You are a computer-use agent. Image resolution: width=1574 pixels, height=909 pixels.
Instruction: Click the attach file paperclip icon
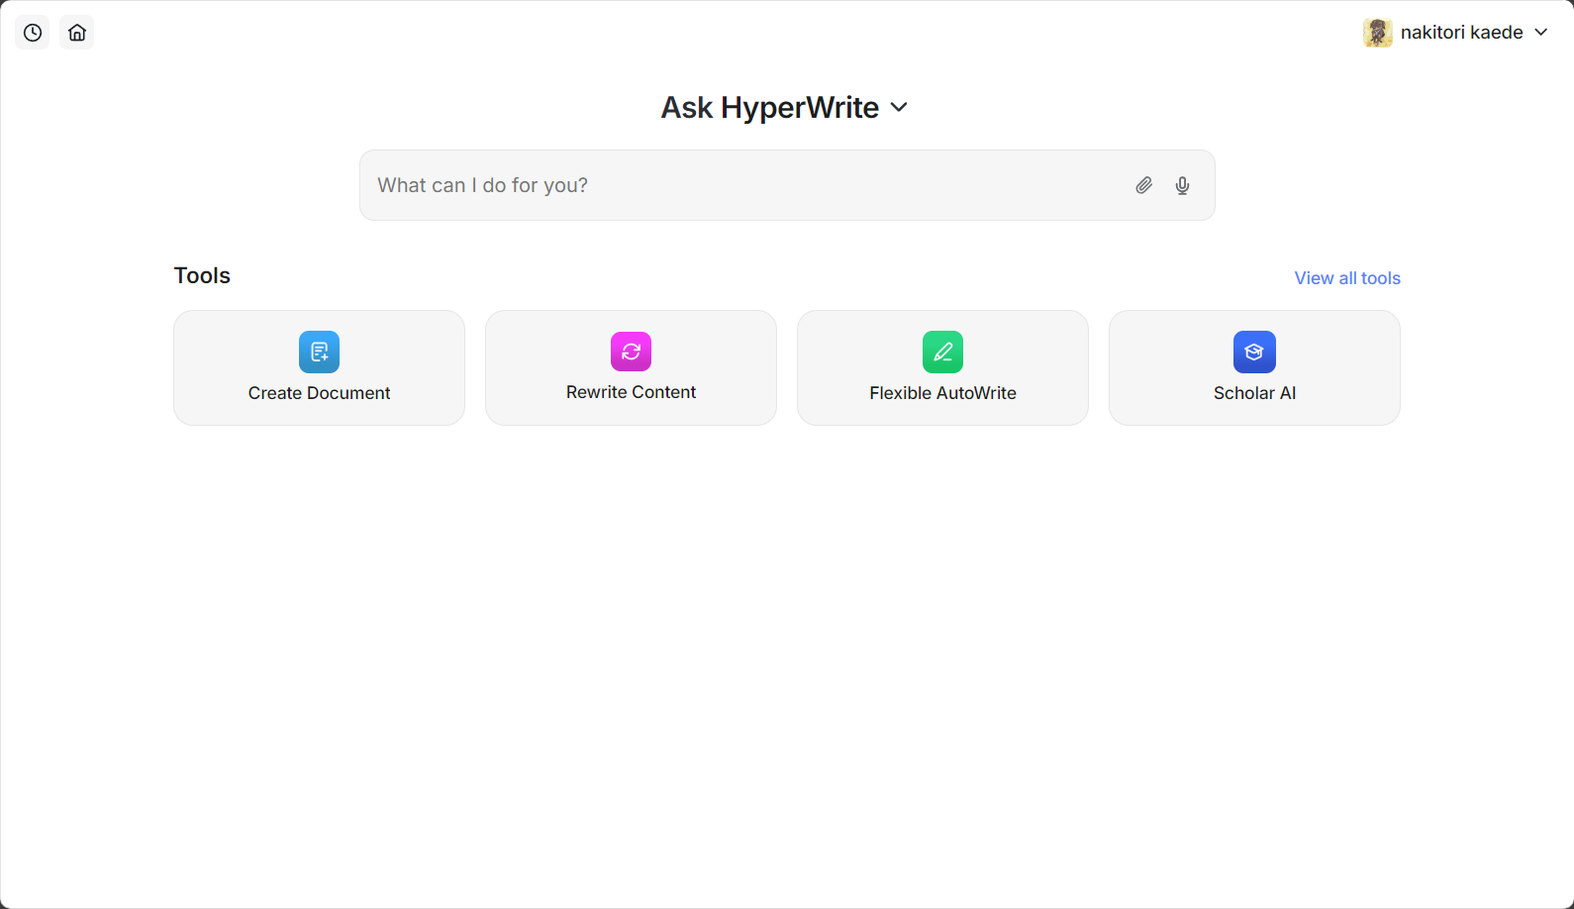[x=1143, y=185]
